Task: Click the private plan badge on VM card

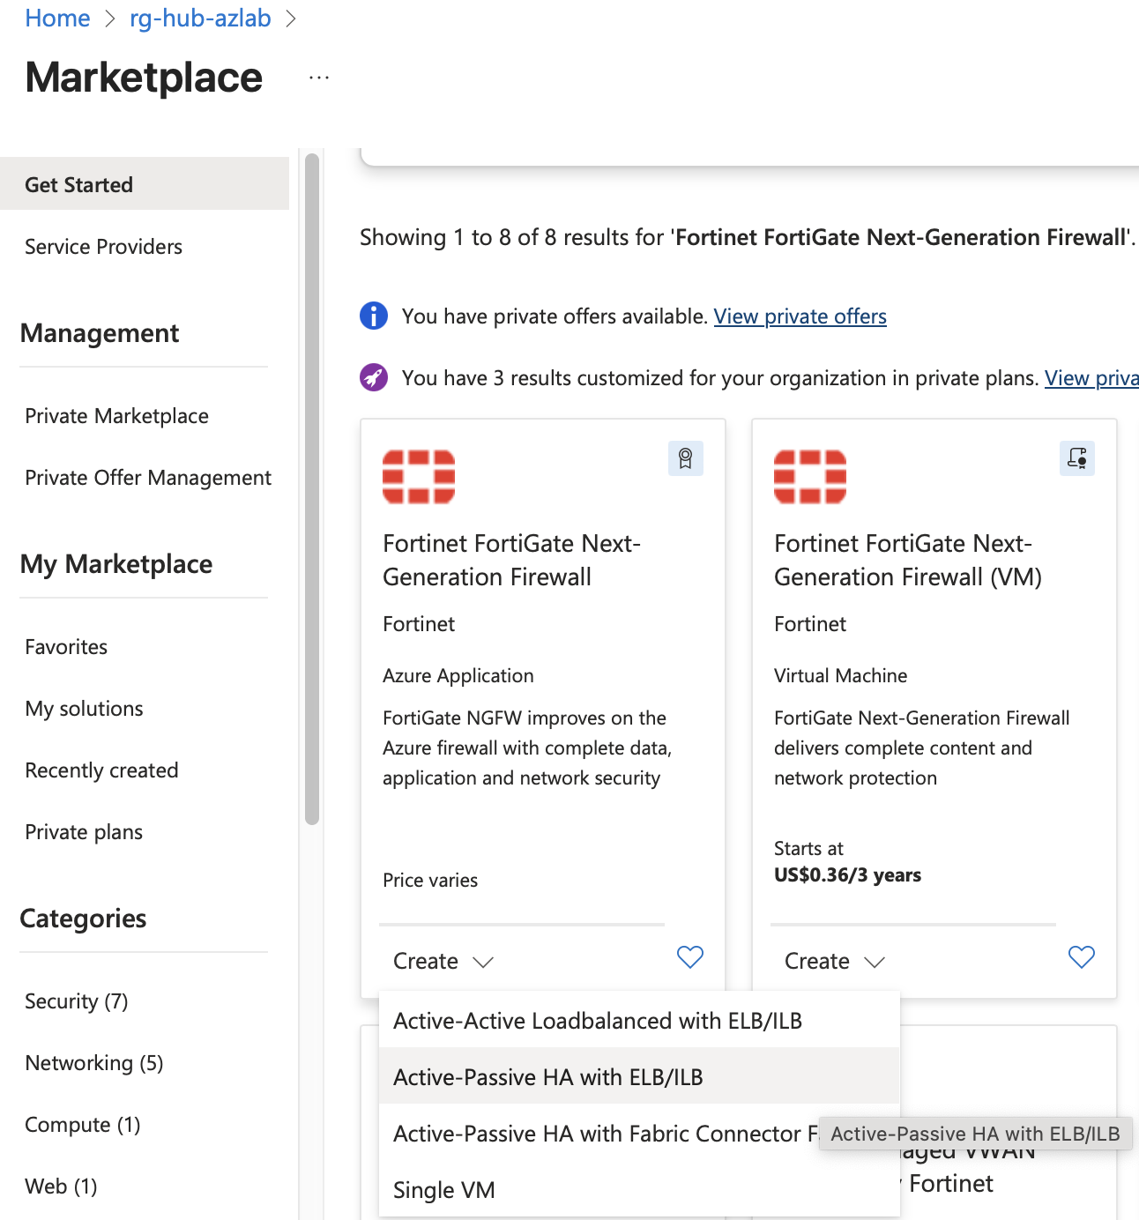Action: click(1077, 458)
